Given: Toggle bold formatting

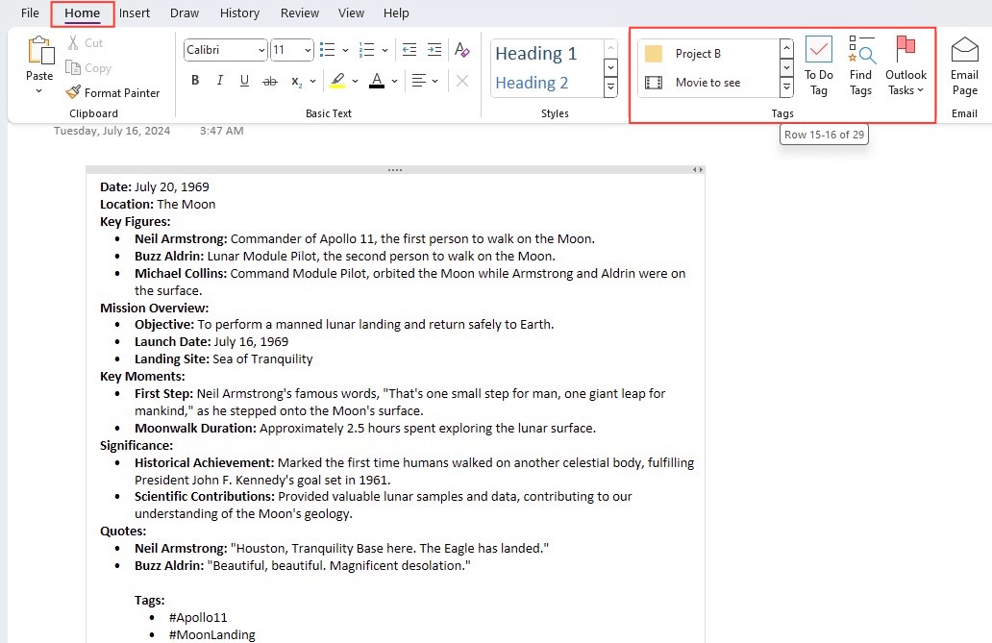Looking at the screenshot, I should pos(195,81).
